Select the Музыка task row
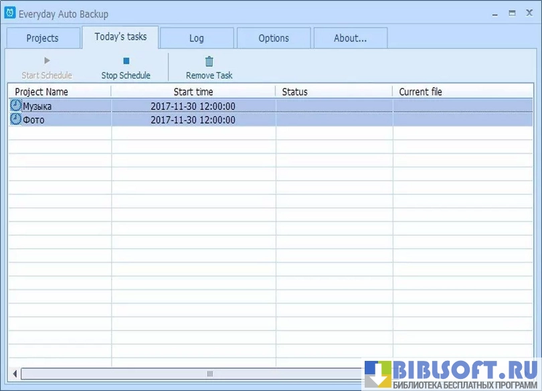The height and width of the screenshot is (391, 542). (x=60, y=106)
